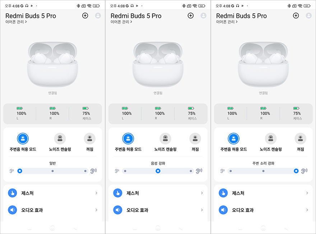Tap the Redmi Buds 5 Pro title on the 일반 screen
The height and width of the screenshot is (234, 316).
pyautogui.click(x=31, y=16)
